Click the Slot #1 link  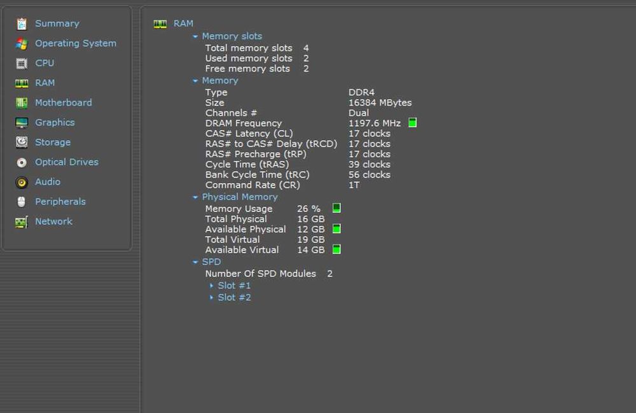click(x=235, y=286)
